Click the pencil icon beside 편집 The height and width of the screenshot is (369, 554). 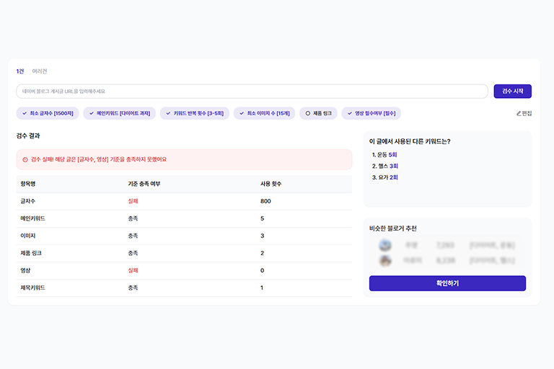click(x=519, y=113)
